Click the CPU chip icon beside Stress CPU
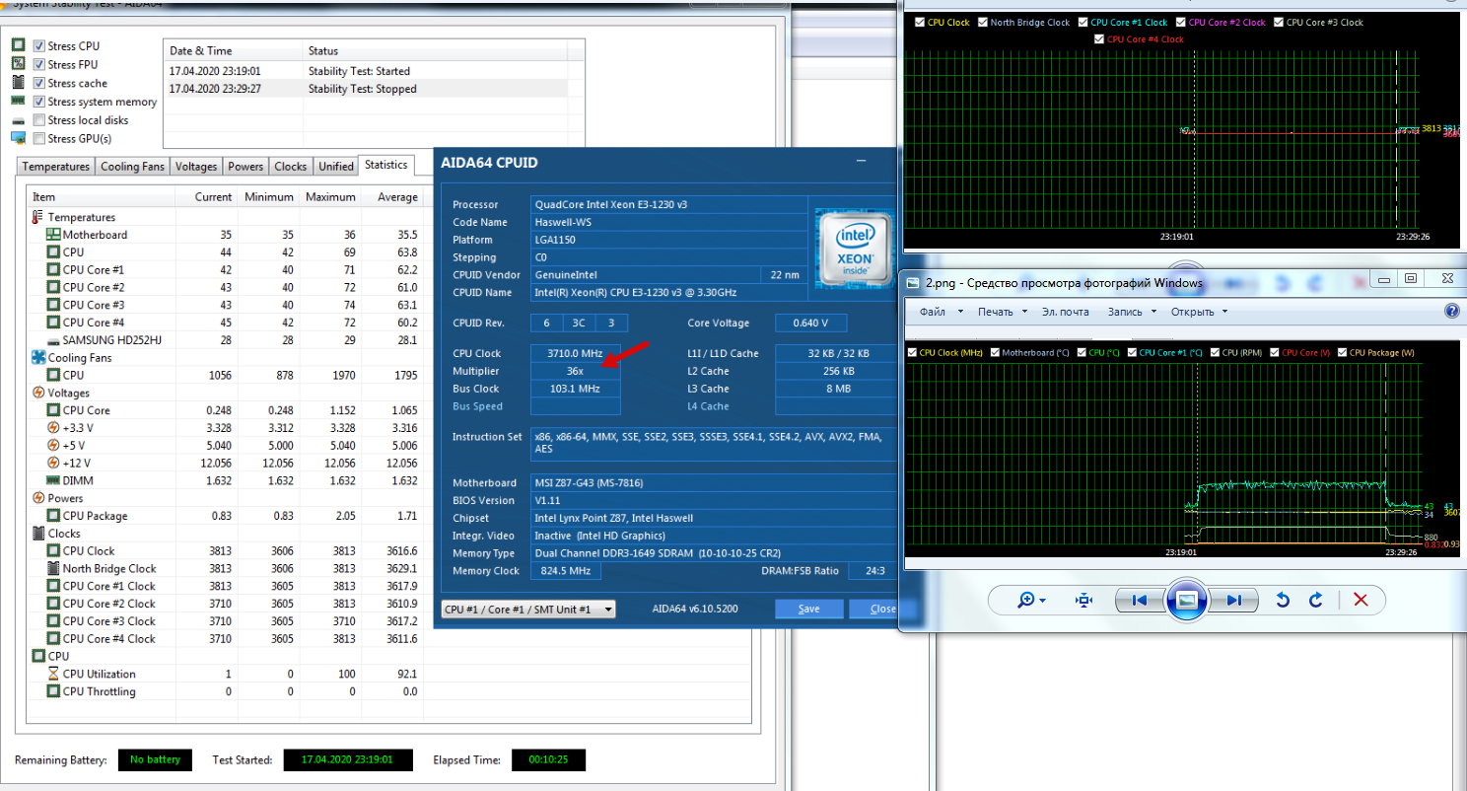This screenshot has height=791, width=1467. [x=18, y=45]
